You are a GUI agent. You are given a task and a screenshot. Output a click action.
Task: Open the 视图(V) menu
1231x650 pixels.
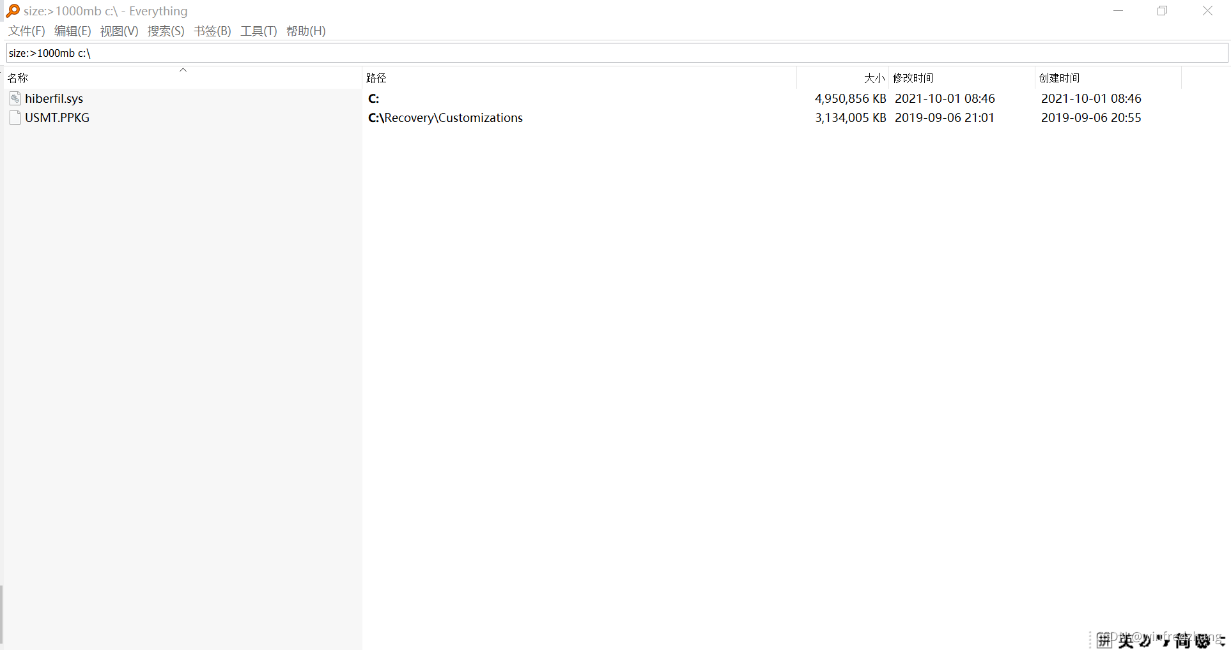[x=119, y=31]
